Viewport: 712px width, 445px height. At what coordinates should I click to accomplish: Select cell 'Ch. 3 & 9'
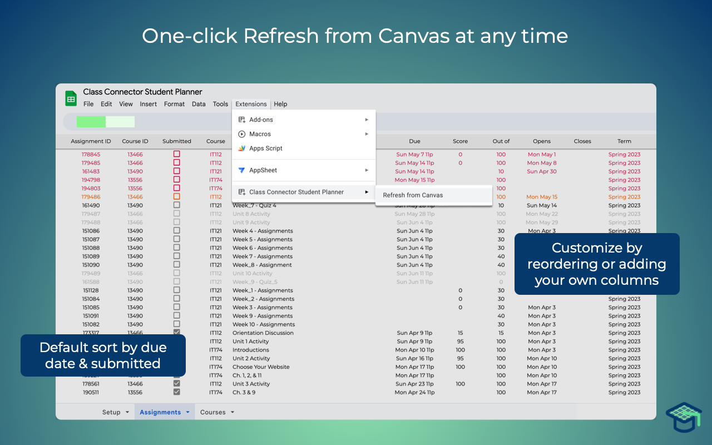coord(244,392)
